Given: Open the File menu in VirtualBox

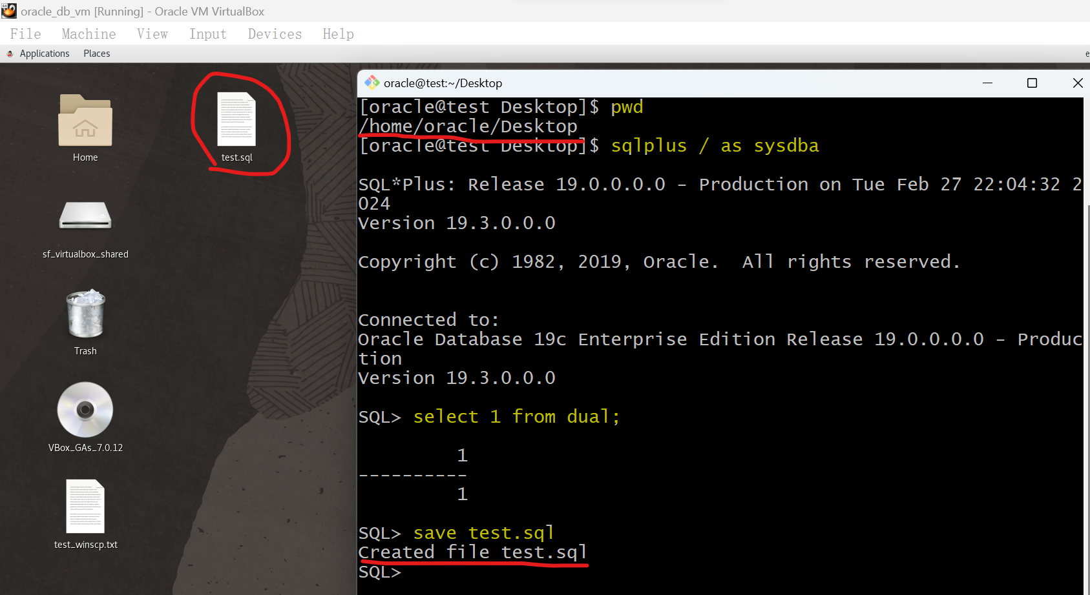Looking at the screenshot, I should point(26,34).
